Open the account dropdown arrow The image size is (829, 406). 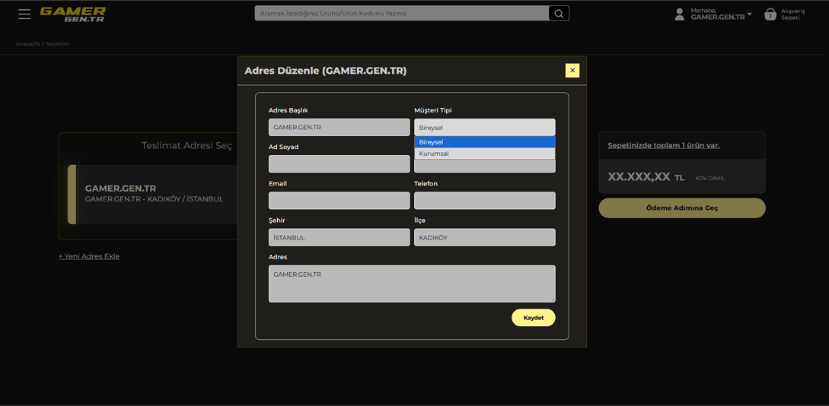point(750,14)
